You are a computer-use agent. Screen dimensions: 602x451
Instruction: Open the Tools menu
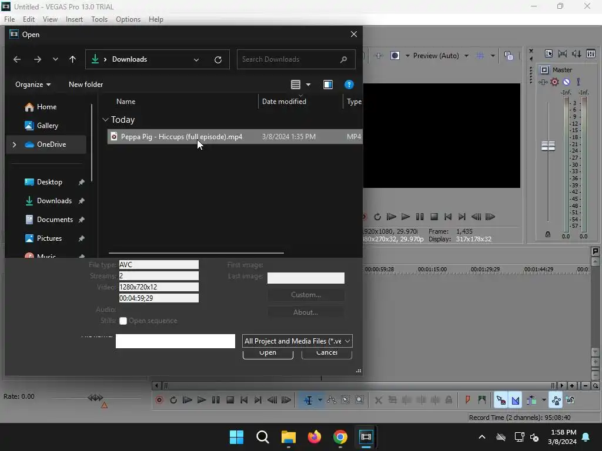point(99,19)
